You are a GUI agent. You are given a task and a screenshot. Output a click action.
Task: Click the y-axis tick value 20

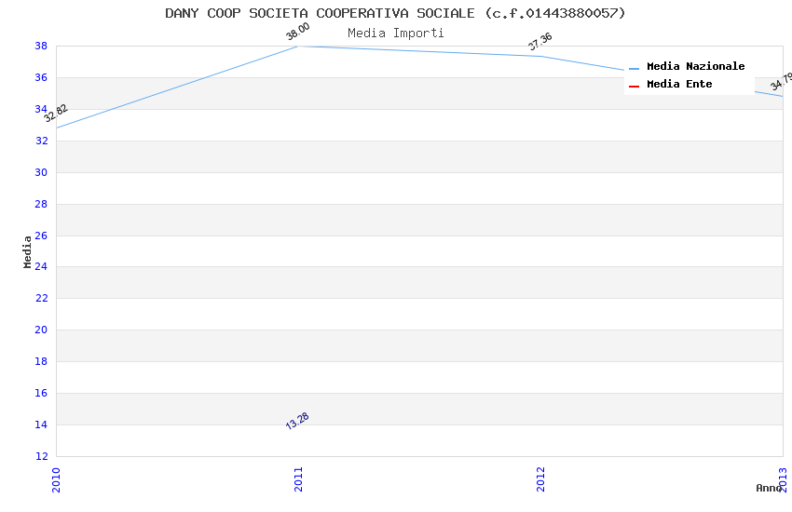click(41, 330)
